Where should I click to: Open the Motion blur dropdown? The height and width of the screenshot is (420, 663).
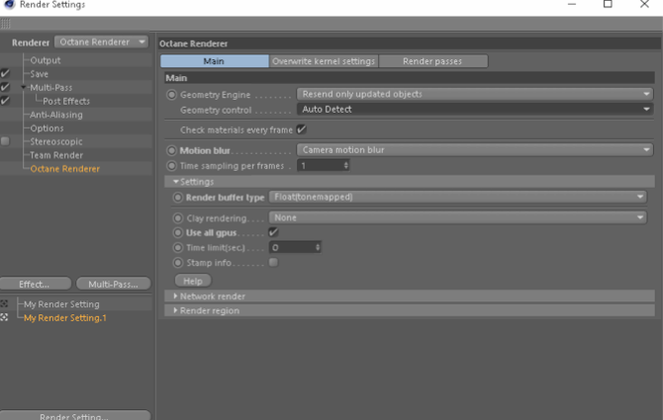(475, 150)
